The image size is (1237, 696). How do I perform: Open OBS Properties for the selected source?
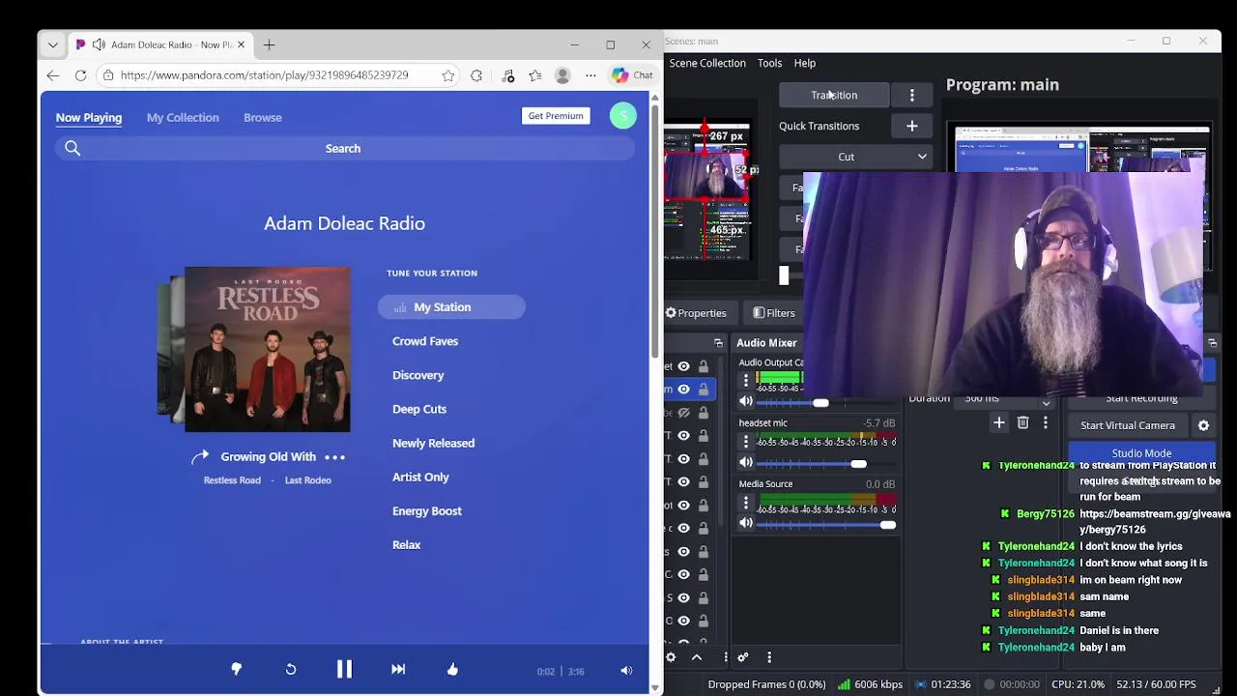696,313
